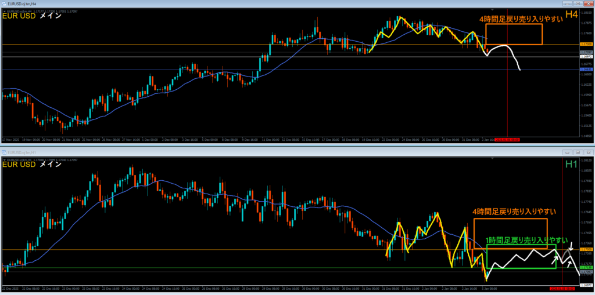Screen dimensions: 595x295
Task: Click the orange H4 timeframe label
Action: coord(571,14)
